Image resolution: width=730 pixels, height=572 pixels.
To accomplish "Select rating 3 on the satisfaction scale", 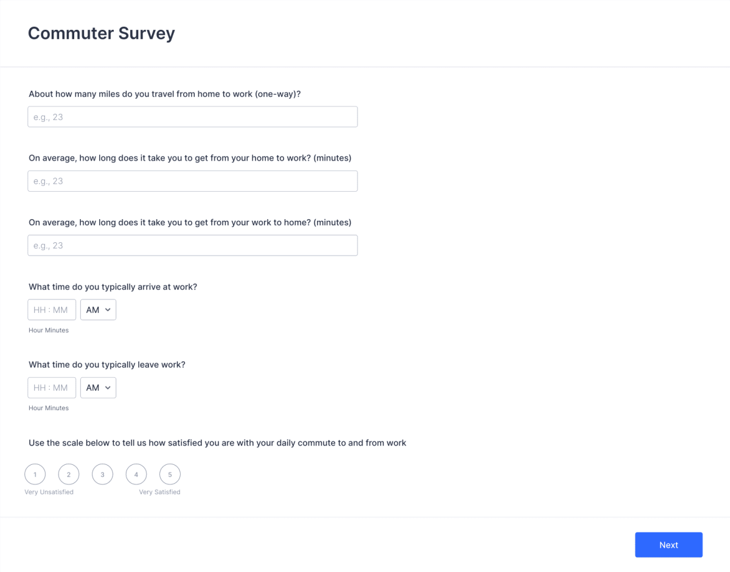I will pos(102,475).
